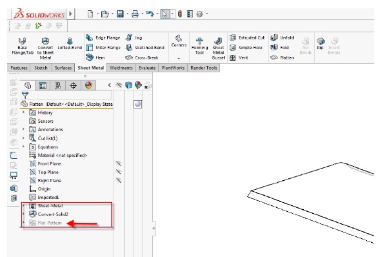
Task: Click the Transparency column header icon
Action: (148, 85)
